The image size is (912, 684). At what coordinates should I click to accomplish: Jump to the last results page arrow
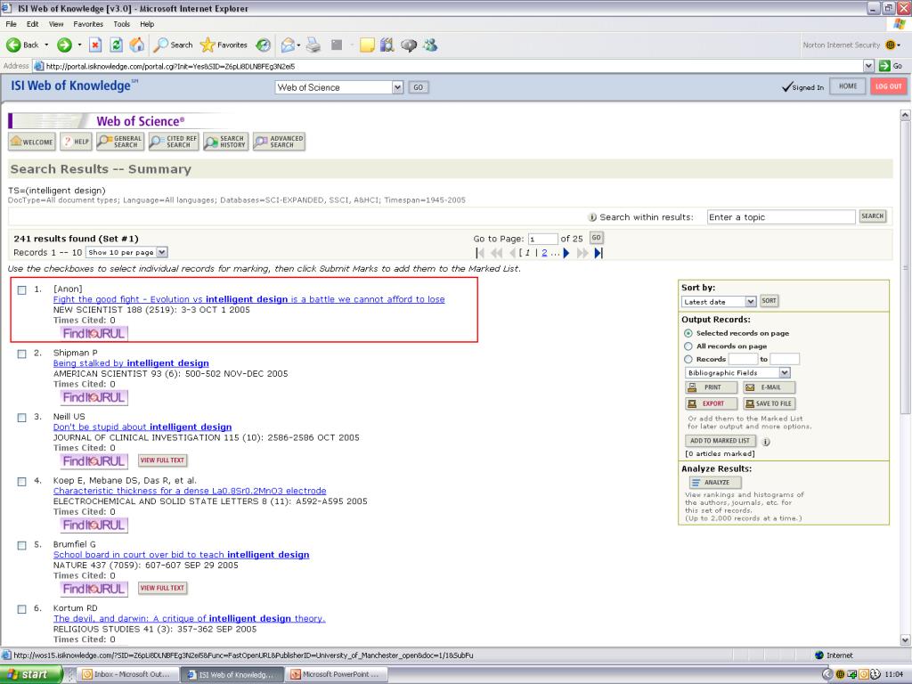pos(598,252)
